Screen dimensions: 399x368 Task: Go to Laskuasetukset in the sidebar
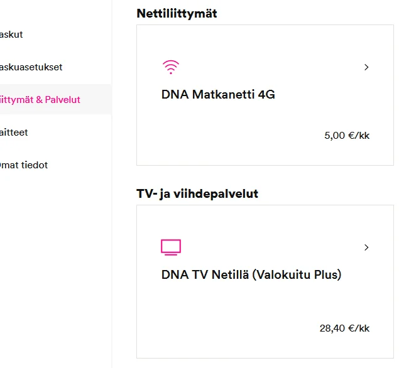(31, 67)
